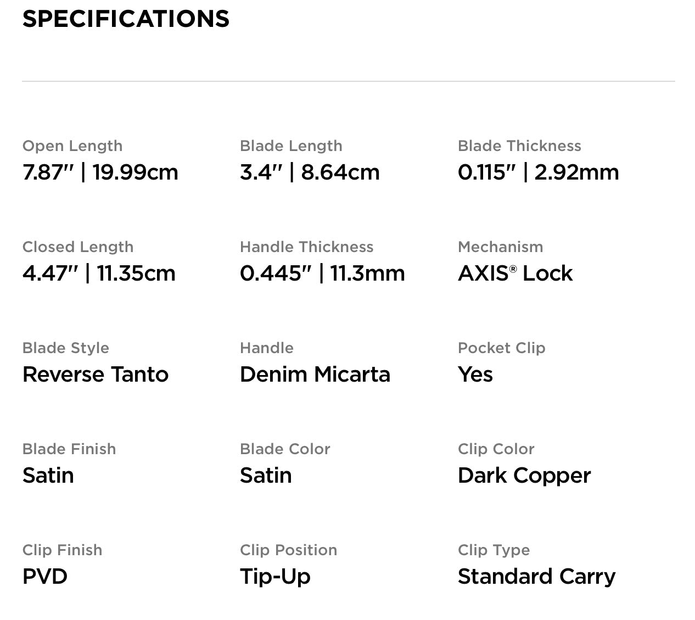Select the Reverse Tanto blade style text

coord(96,375)
